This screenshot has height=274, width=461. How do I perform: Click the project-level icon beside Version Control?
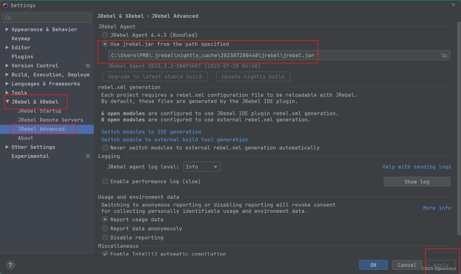pos(88,66)
